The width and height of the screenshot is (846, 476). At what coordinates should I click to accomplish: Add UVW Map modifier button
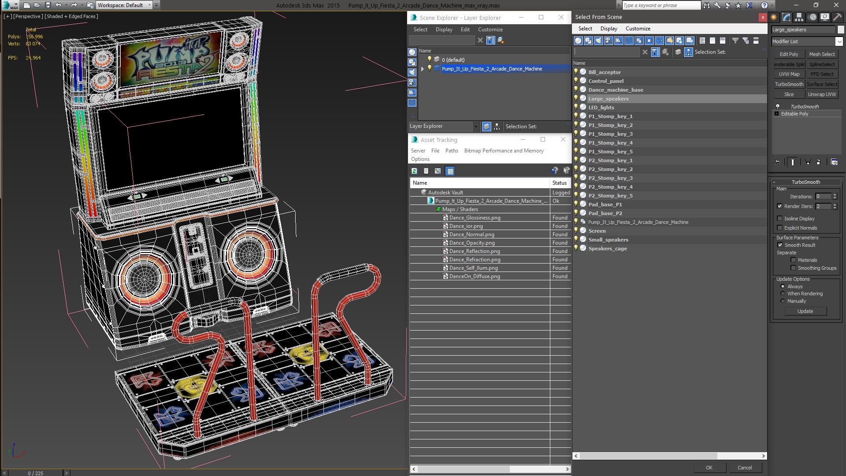(x=789, y=74)
